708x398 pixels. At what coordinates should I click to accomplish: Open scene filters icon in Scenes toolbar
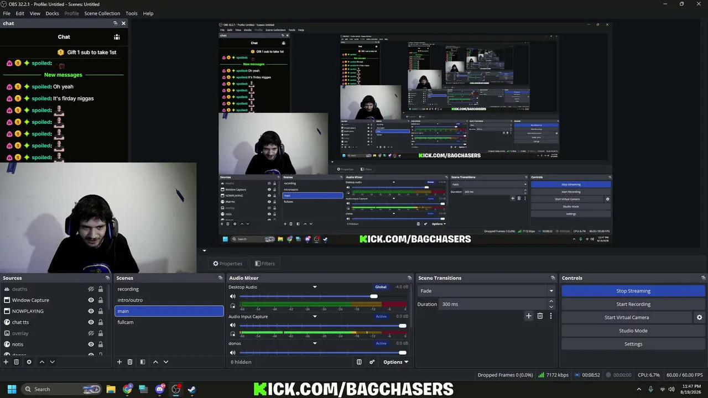point(142,362)
